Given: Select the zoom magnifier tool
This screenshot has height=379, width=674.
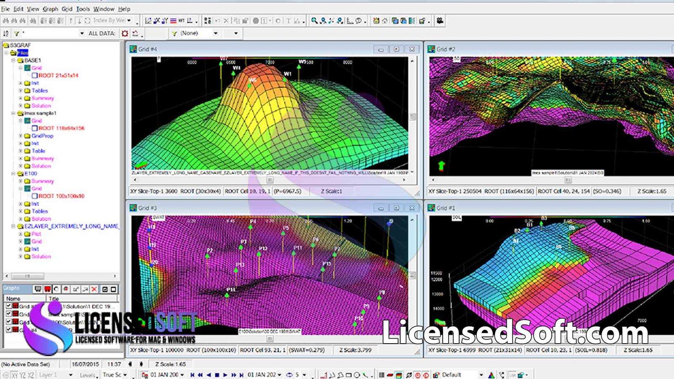Looking at the screenshot, I should pos(314,21).
